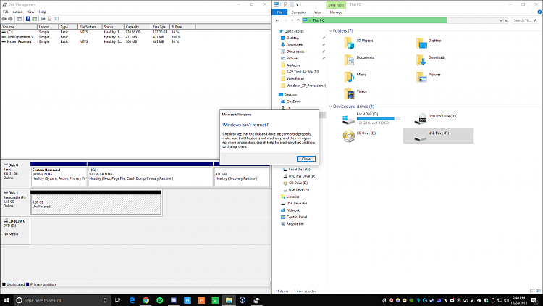The height and width of the screenshot is (306, 543).
Task: Open the File tab in File Explorer
Action: tap(279, 12)
